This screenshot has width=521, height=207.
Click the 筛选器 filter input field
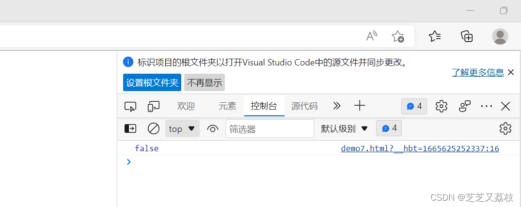coord(270,128)
